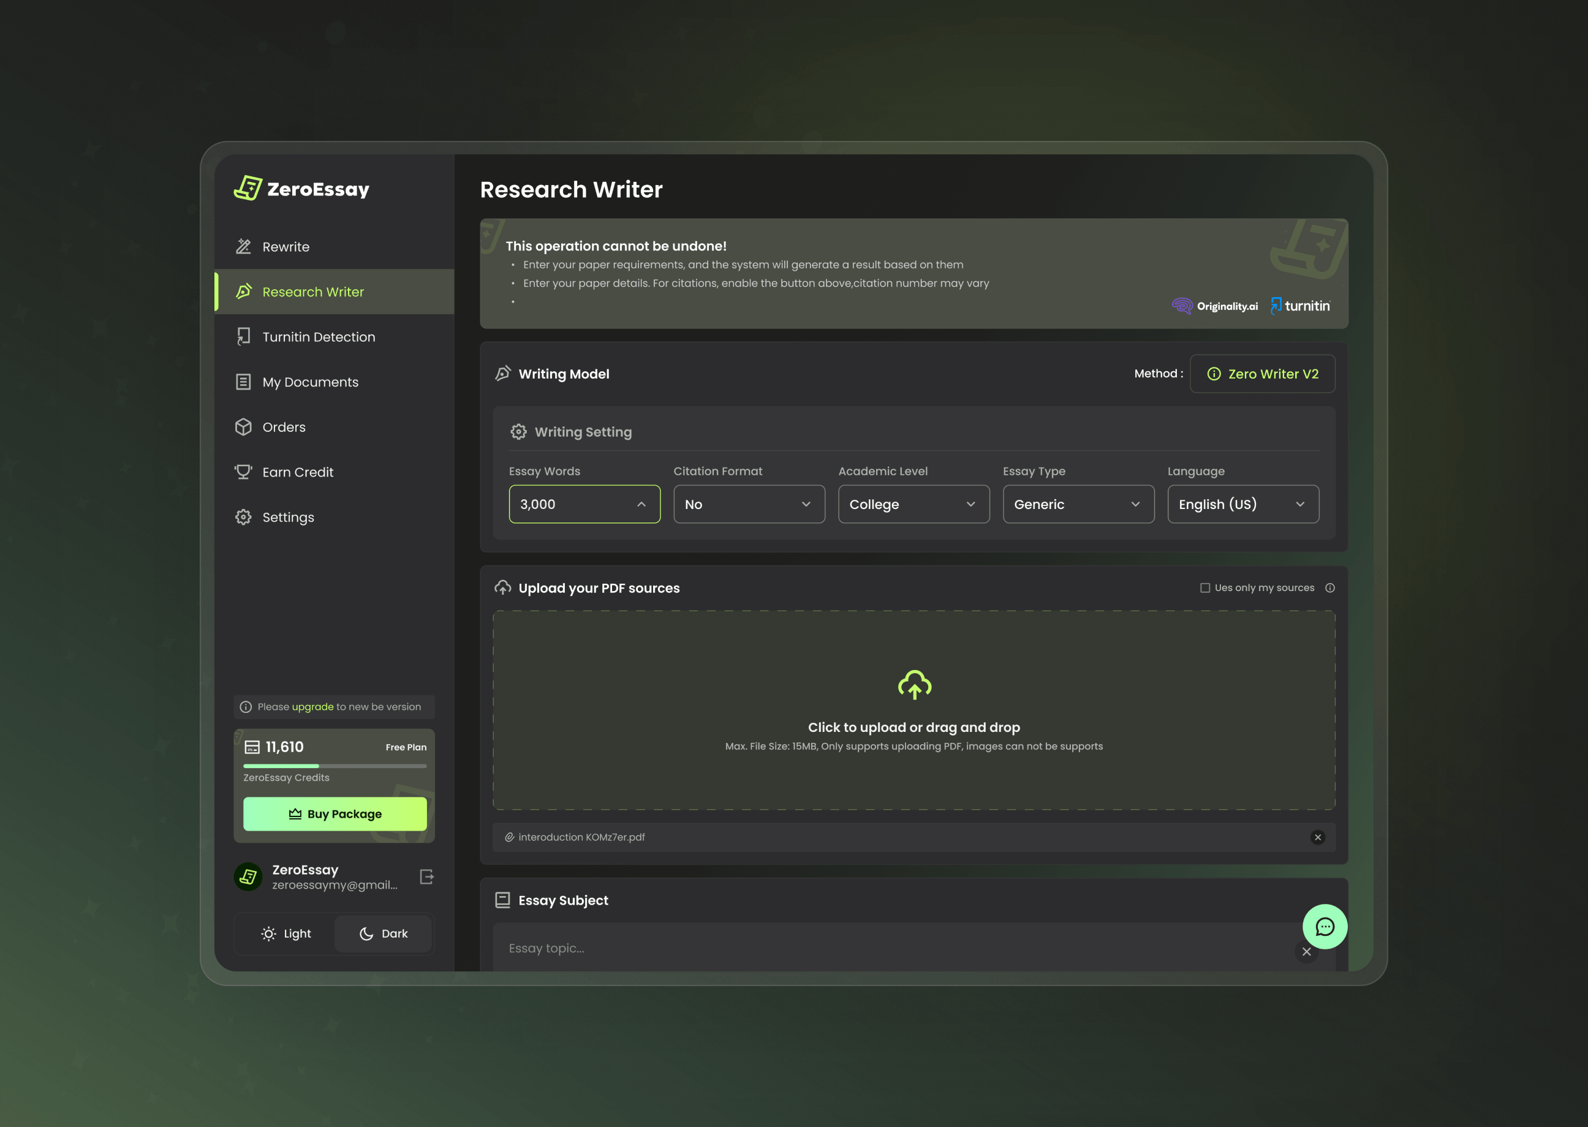Click the zeroessaymy@gmail account email

point(335,885)
